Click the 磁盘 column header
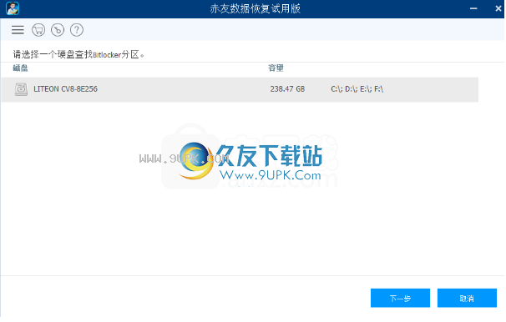This screenshot has height=322, width=506. [x=20, y=68]
